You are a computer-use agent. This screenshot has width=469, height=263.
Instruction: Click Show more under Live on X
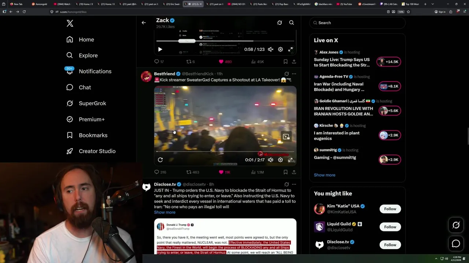point(325,175)
